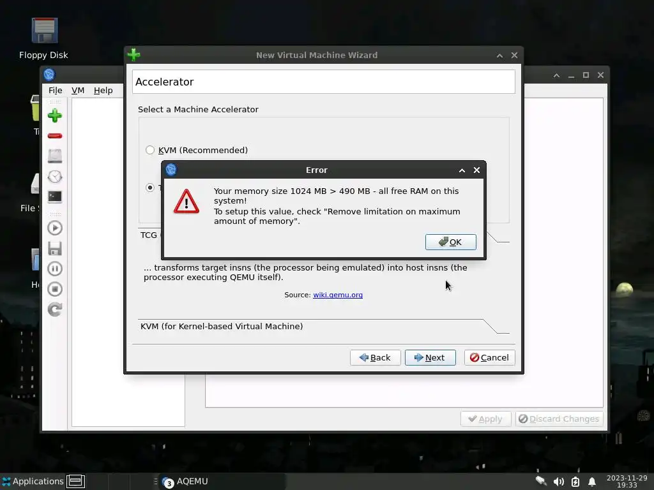Expand KVM (for Kernel-based Virtual Machine) section
The height and width of the screenshot is (490, 654).
pos(324,326)
